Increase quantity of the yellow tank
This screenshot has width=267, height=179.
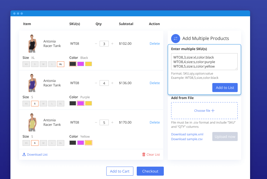[x=112, y=122]
